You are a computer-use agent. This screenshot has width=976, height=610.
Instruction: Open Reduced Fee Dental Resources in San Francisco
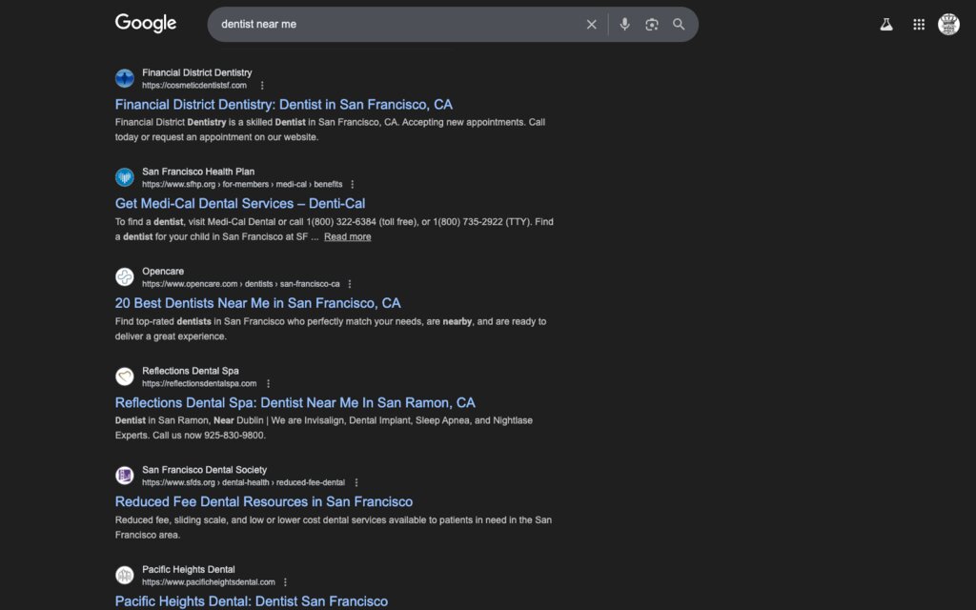click(x=264, y=501)
